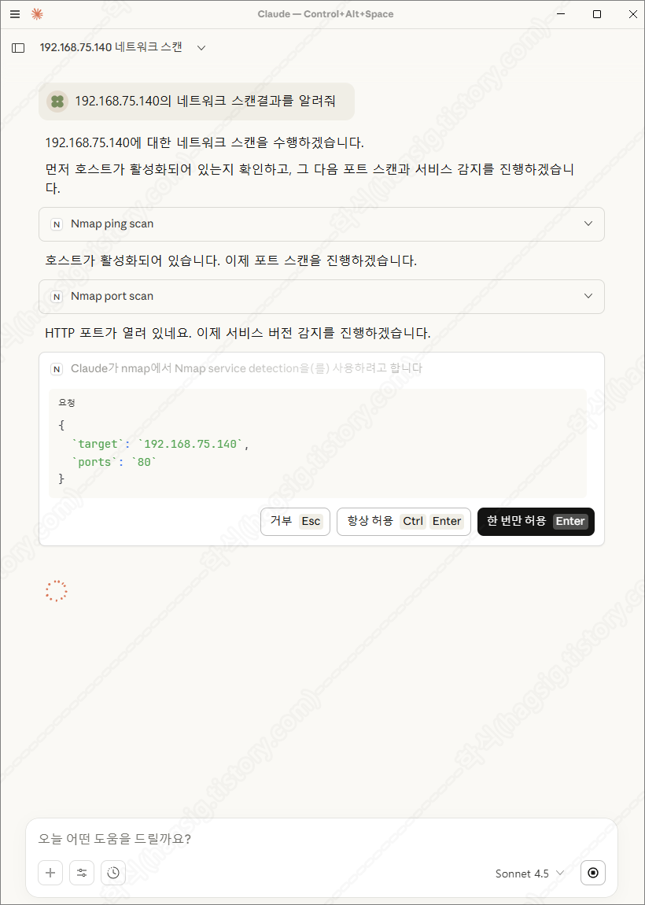
Task: Open the hamburger menu
Action: pyautogui.click(x=15, y=14)
